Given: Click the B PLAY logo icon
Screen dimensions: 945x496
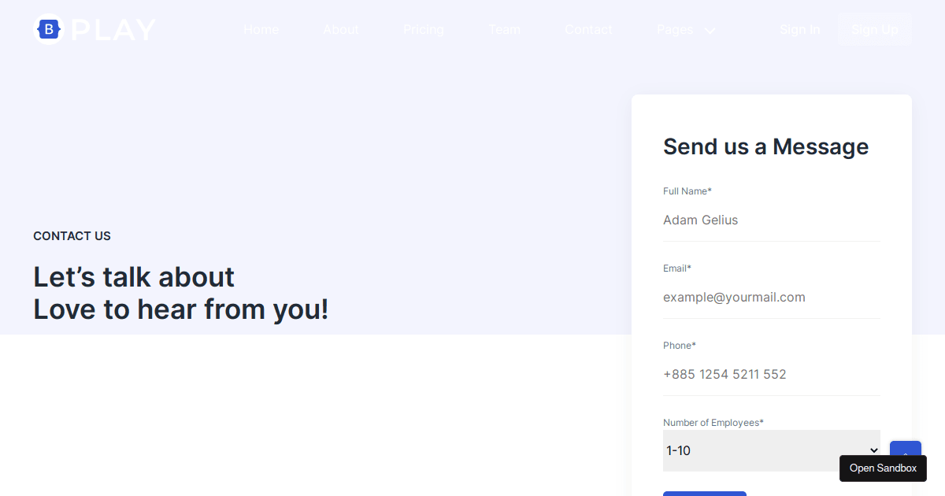Looking at the screenshot, I should [48, 29].
